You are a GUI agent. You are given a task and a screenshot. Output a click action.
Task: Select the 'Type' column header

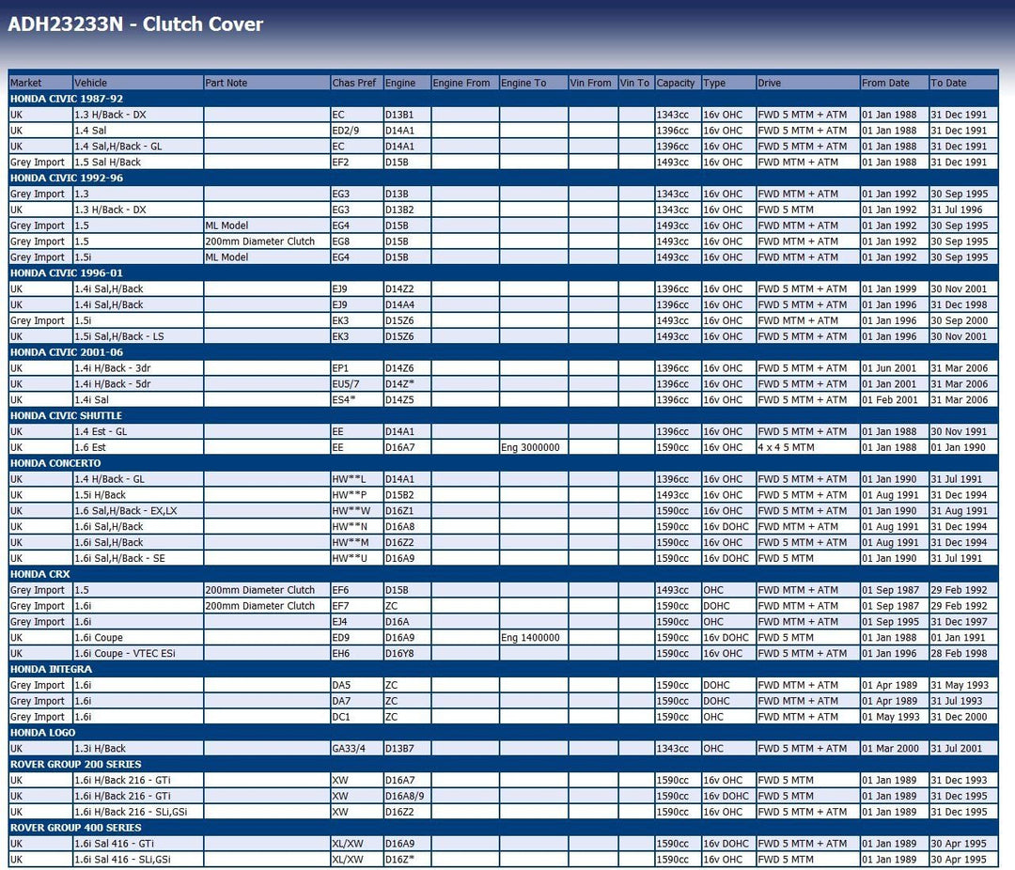pos(729,83)
